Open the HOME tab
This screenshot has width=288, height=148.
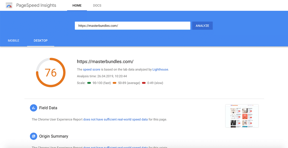pyautogui.click(x=77, y=5)
